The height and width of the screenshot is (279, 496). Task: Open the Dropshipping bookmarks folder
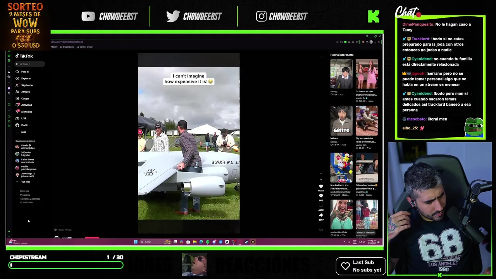click(x=67, y=47)
